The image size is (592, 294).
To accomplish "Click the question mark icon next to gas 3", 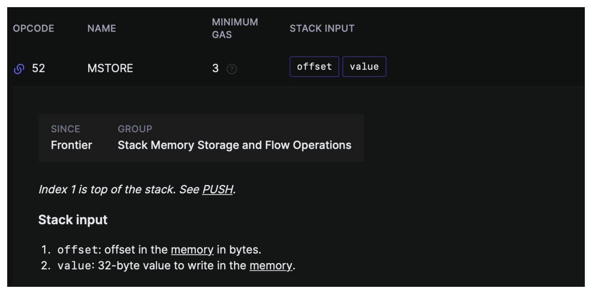I will click(x=232, y=69).
